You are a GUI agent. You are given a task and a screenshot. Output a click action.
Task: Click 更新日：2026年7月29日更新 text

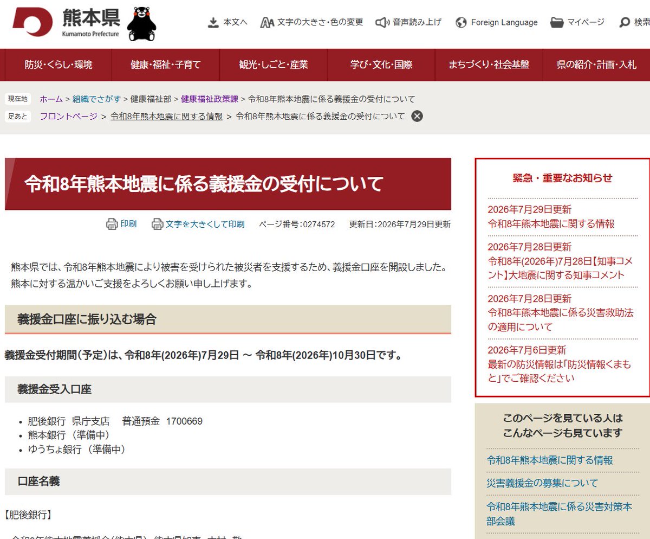(400, 224)
